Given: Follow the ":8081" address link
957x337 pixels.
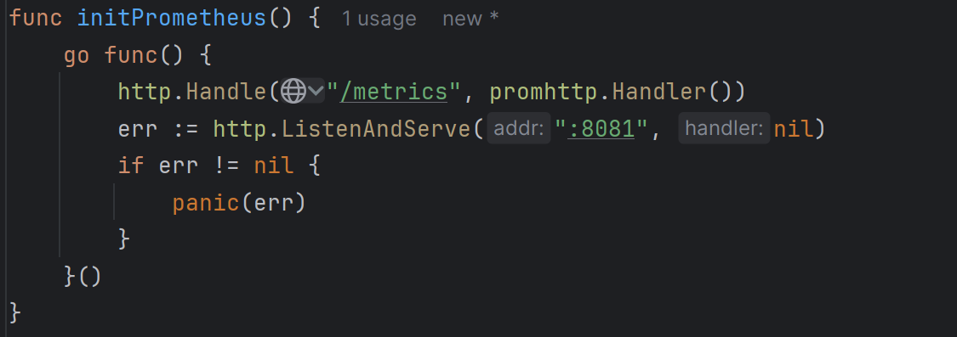Looking at the screenshot, I should tap(601, 129).
